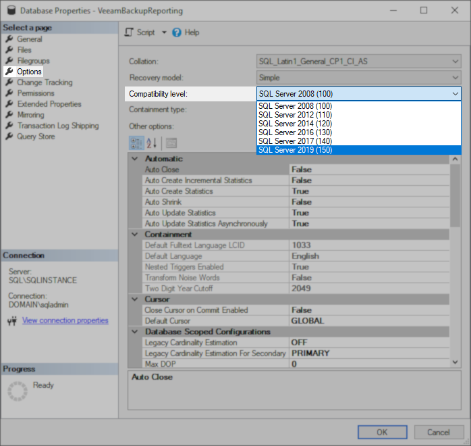The height and width of the screenshot is (446, 471).
Task: Open the Mirroring page
Action: 30,115
